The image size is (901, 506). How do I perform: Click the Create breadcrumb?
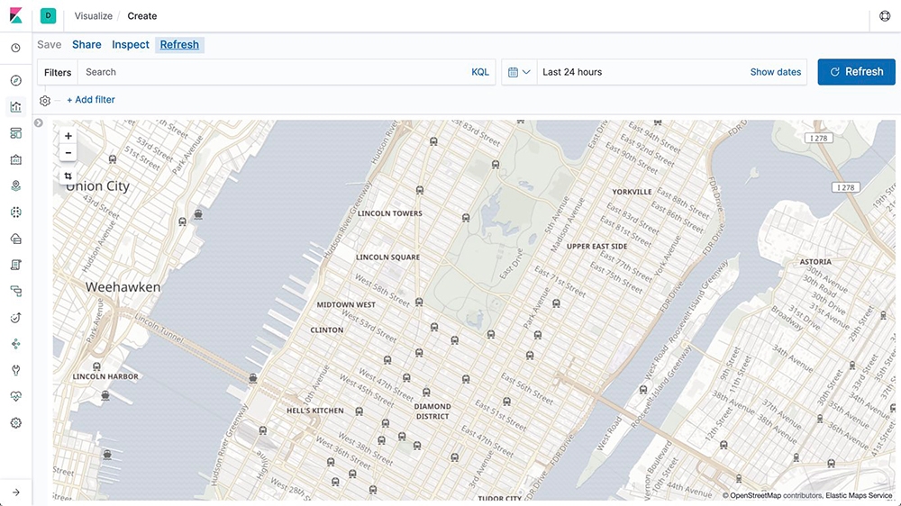[x=142, y=16]
